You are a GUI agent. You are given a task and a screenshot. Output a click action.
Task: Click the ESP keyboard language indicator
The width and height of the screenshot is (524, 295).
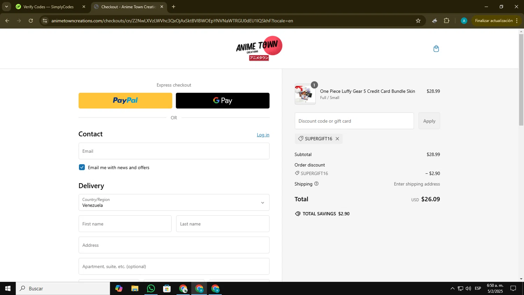tap(478, 288)
